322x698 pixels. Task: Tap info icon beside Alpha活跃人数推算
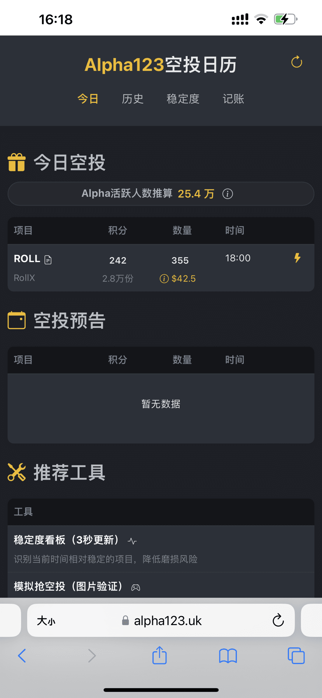(227, 194)
